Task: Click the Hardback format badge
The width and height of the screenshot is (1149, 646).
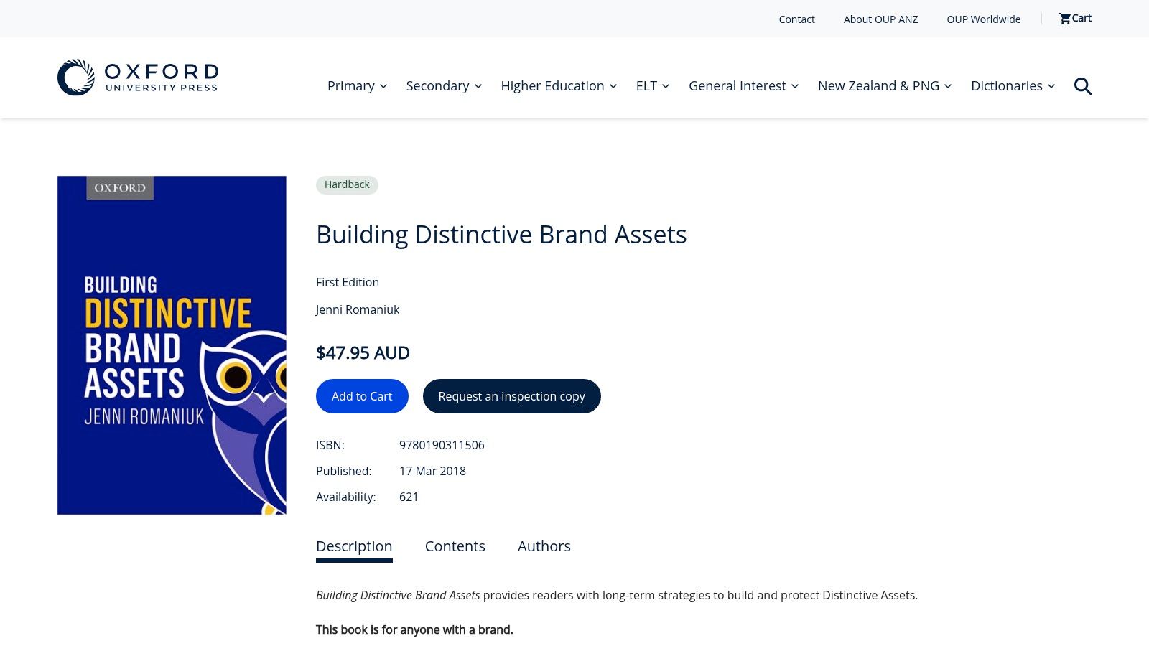Action: tap(347, 184)
